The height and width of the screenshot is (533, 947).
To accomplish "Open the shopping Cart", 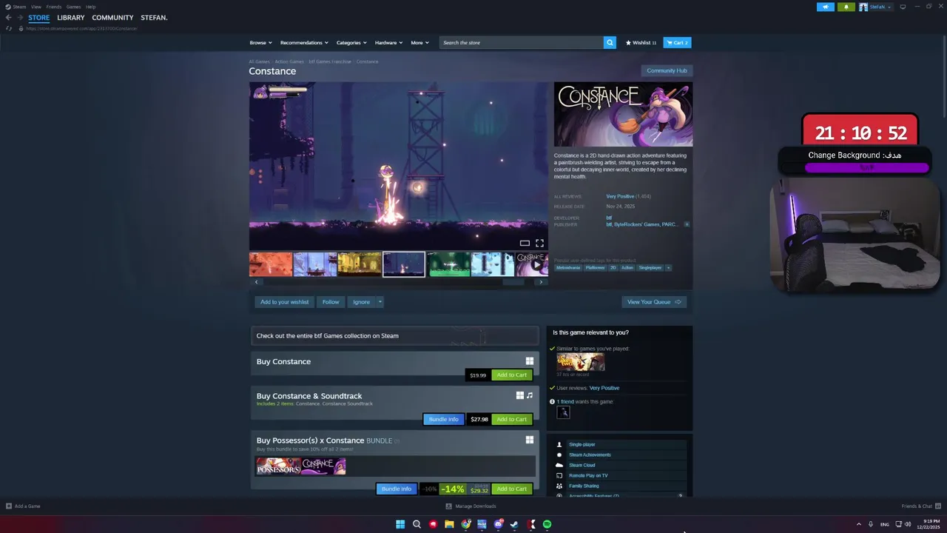I will [677, 43].
